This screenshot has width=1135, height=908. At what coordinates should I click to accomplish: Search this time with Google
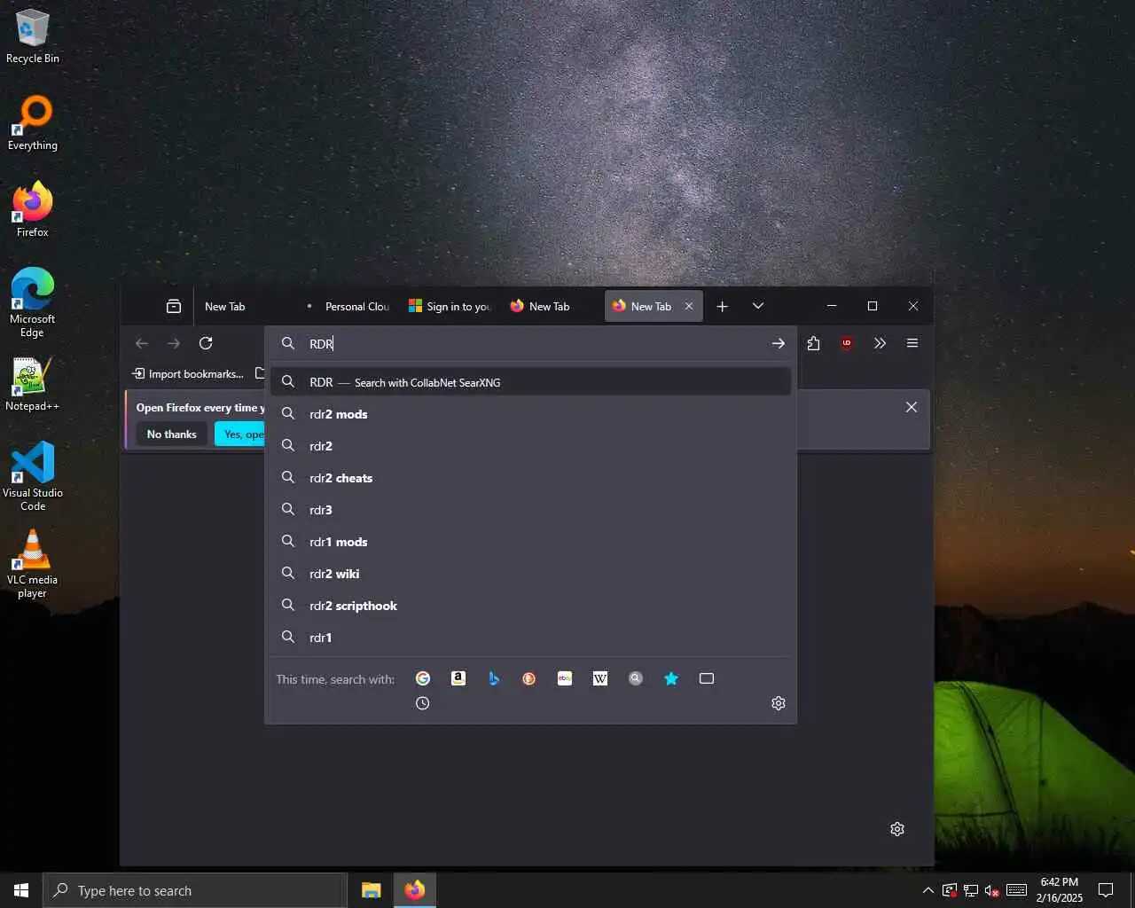coord(423,678)
